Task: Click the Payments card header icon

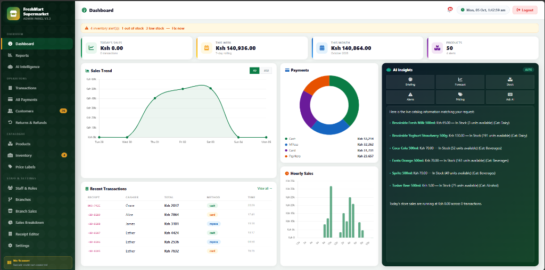Action: (x=287, y=70)
